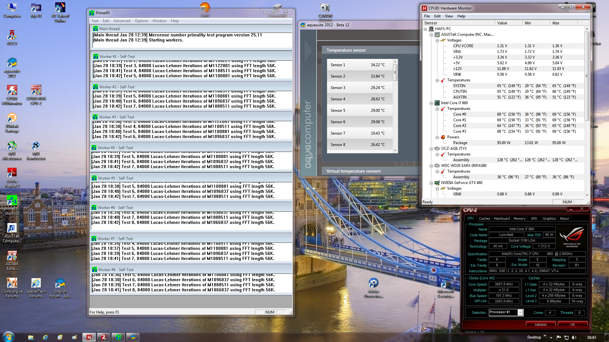
Task: Open HWMonitor View menu
Action: click(x=449, y=16)
